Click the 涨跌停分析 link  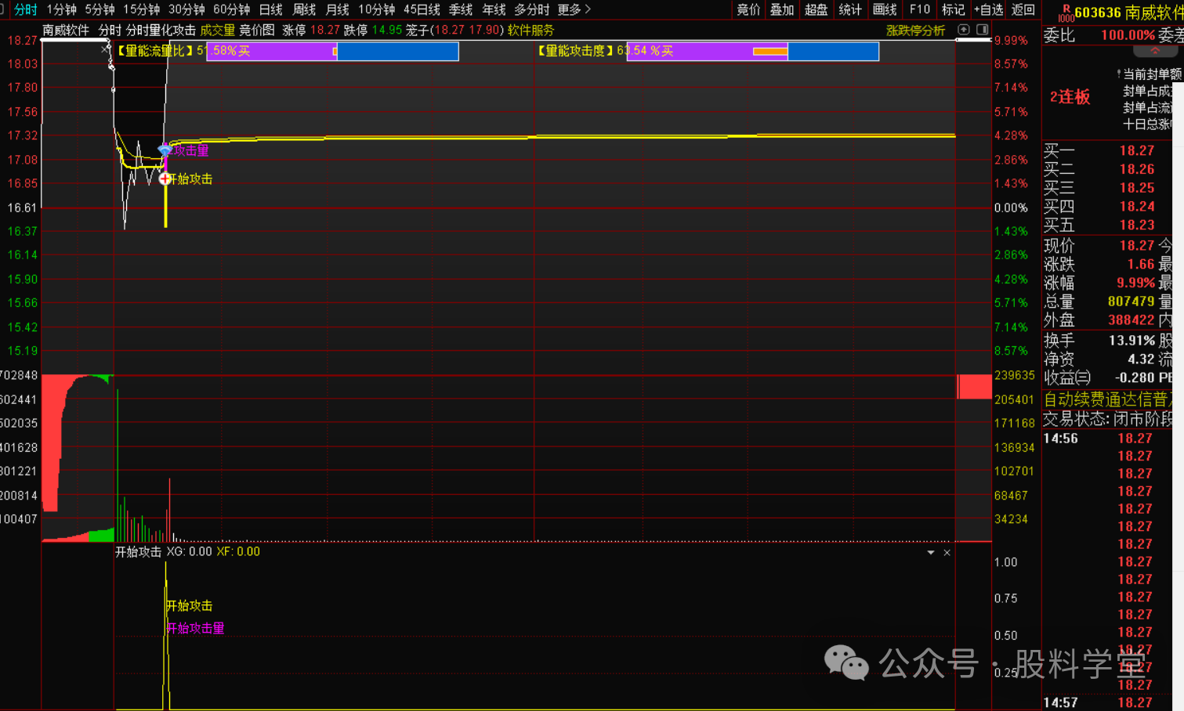(x=915, y=30)
